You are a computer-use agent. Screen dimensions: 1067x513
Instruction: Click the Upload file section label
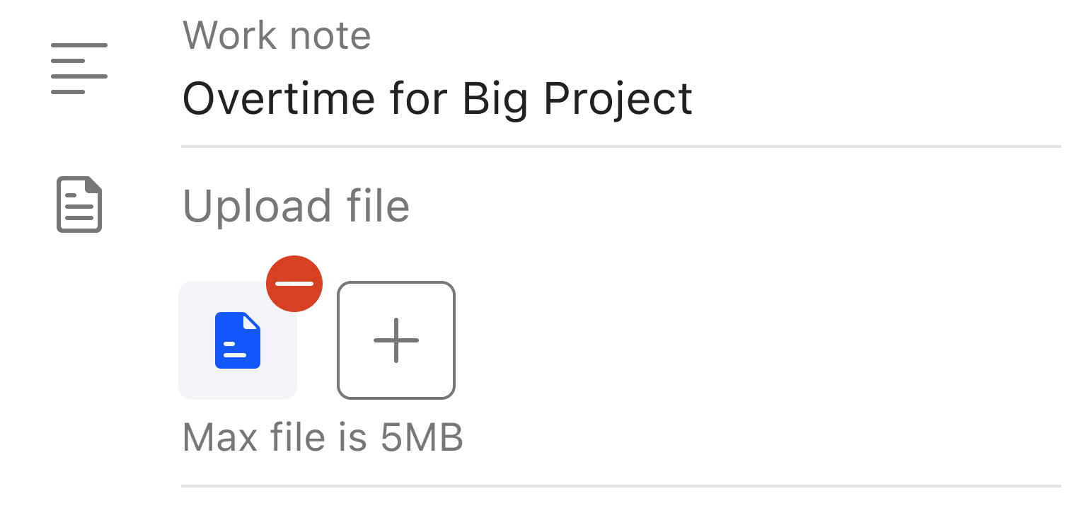(296, 206)
